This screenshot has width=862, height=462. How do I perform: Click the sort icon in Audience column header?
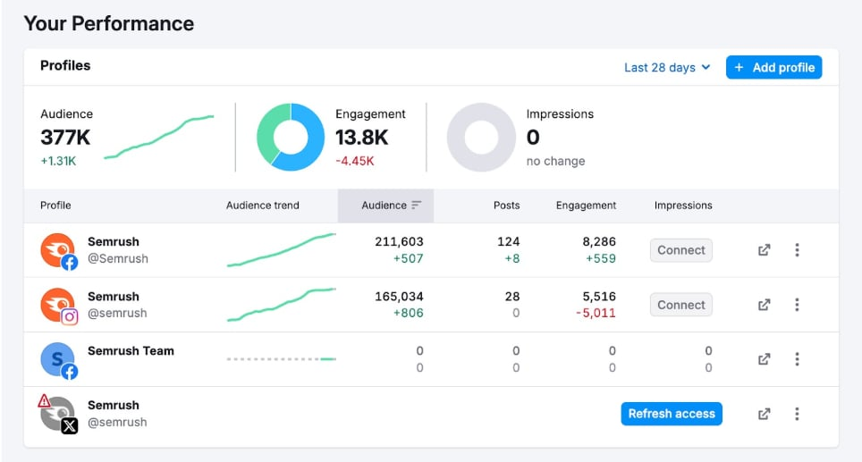(x=416, y=205)
